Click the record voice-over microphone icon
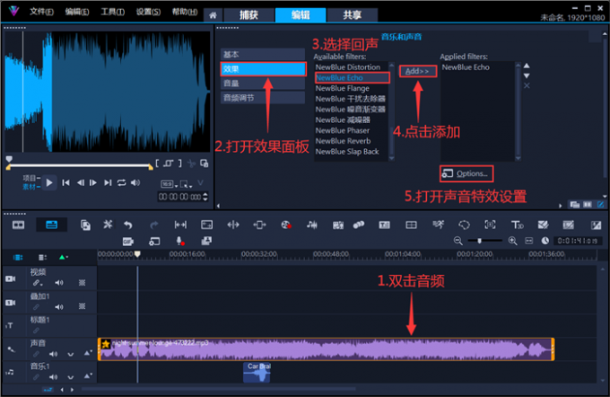The image size is (610, 397). click(179, 241)
